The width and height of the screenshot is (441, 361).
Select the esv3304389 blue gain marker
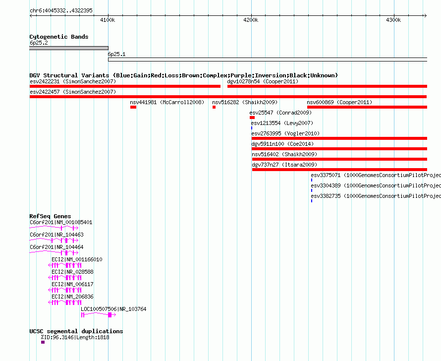pyautogui.click(x=312, y=190)
